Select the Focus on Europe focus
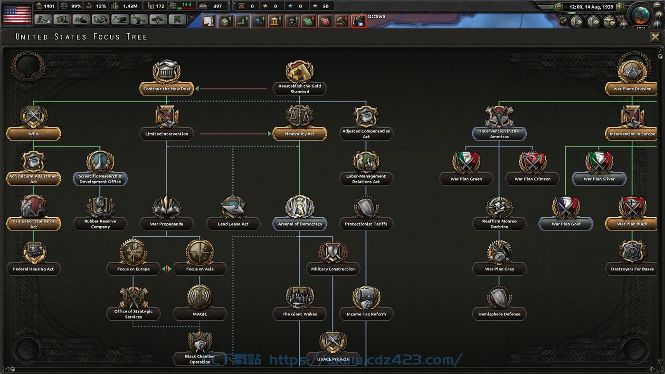The width and height of the screenshot is (665, 374). pos(133,258)
